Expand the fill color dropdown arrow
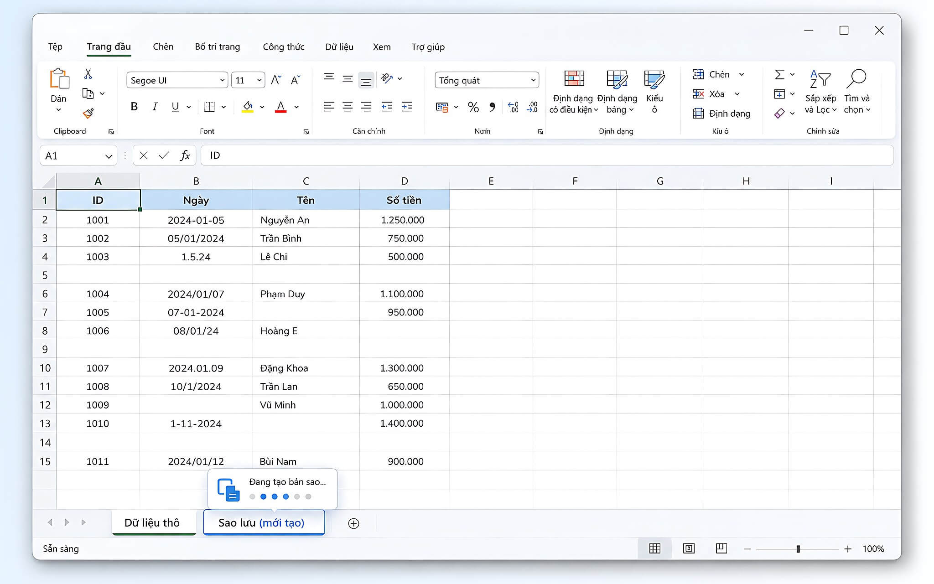The image size is (934, 584). (x=262, y=107)
